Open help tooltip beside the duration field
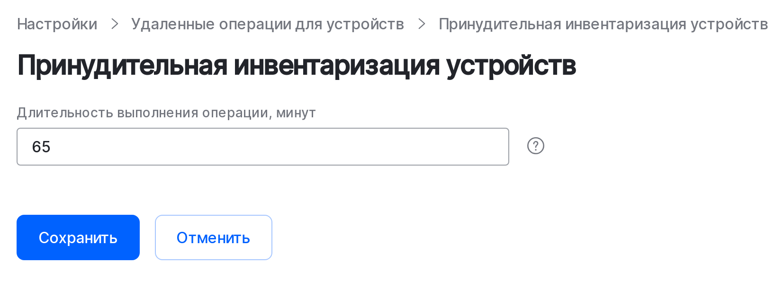The width and height of the screenshot is (784, 281). 536,146
